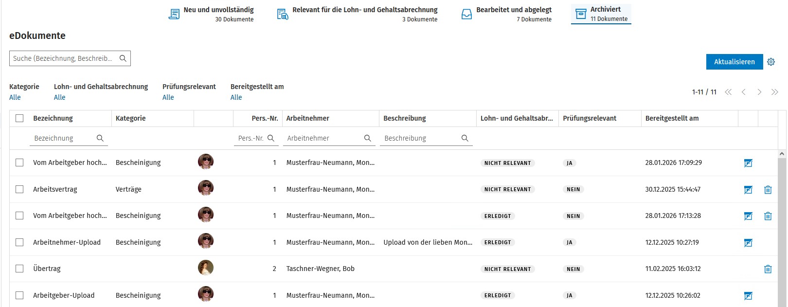Click ERLEDIGT badge in Arbeitnehmer-Upload row
788x307 pixels.
tap(498, 242)
